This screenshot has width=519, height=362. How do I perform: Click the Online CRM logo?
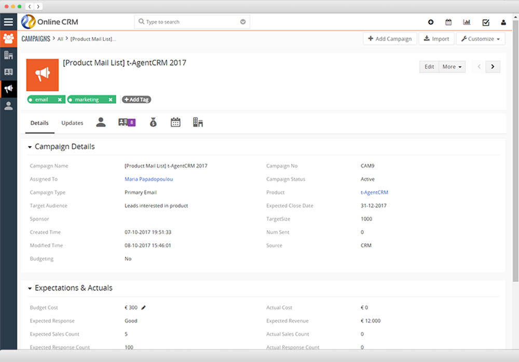50,22
